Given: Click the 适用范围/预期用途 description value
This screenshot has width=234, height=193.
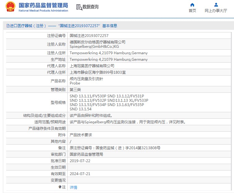Looking at the screenshot, I should click(128, 122).
